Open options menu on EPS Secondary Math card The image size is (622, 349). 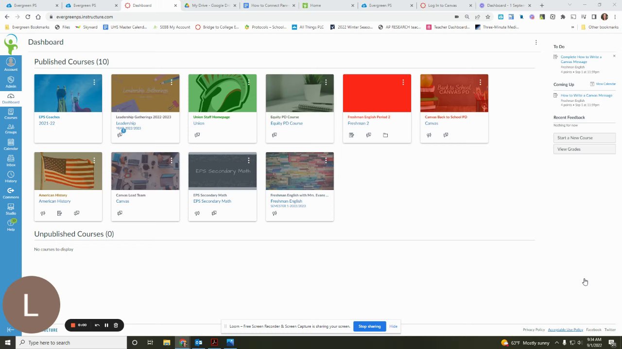coord(249,160)
